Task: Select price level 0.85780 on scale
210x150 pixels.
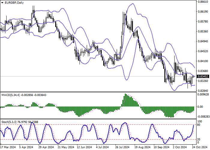Action: (203, 21)
